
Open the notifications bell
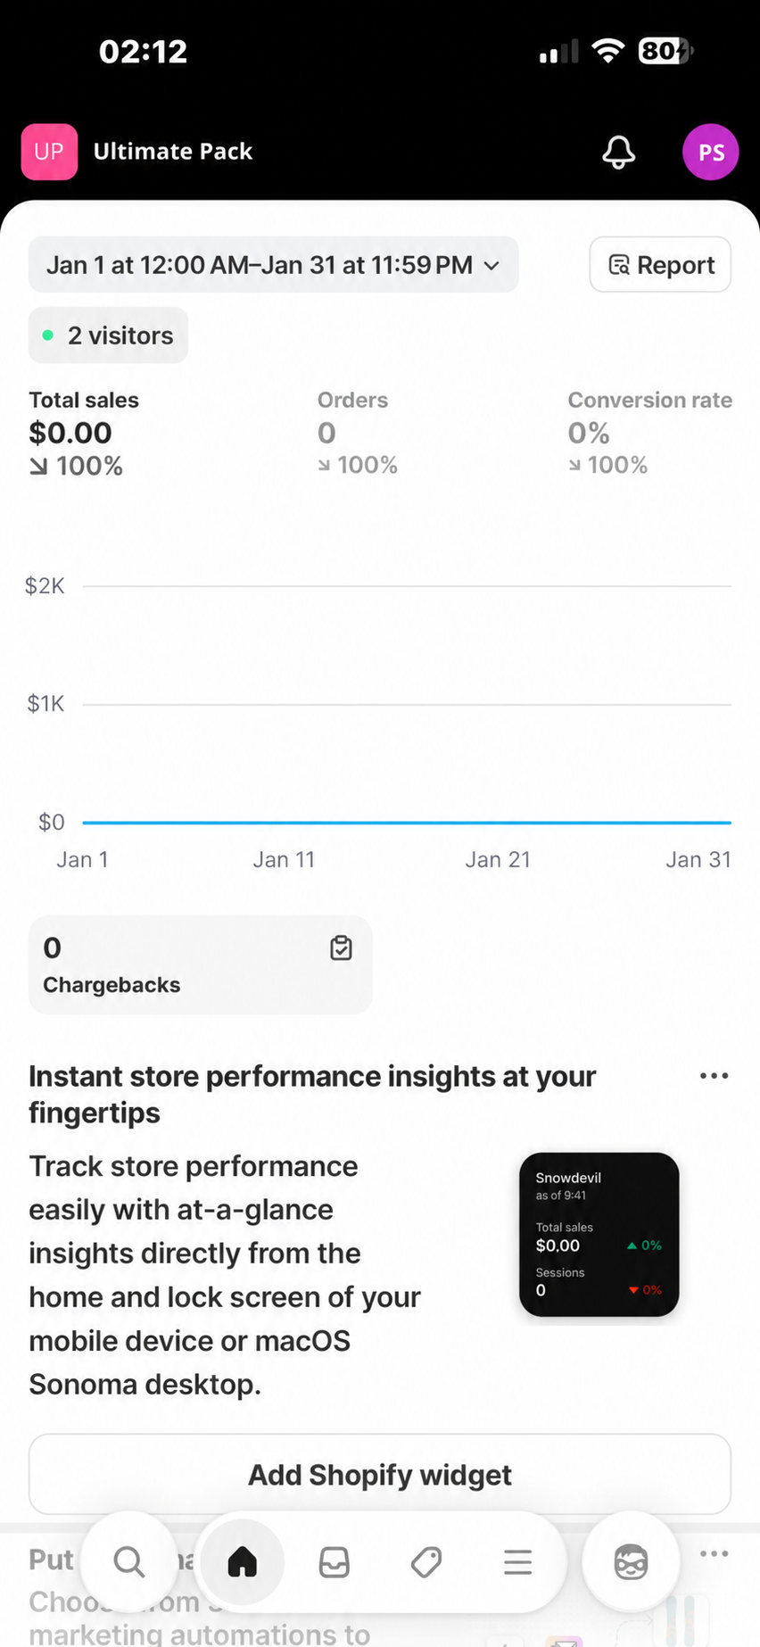(x=618, y=152)
